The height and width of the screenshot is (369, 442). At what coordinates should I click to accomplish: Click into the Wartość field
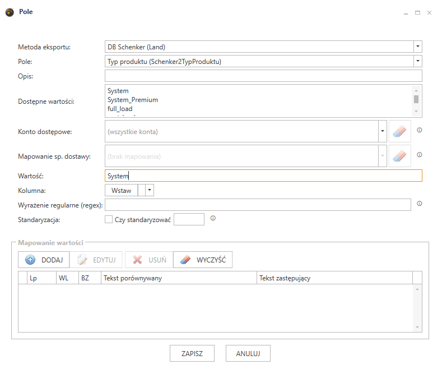[x=263, y=176]
